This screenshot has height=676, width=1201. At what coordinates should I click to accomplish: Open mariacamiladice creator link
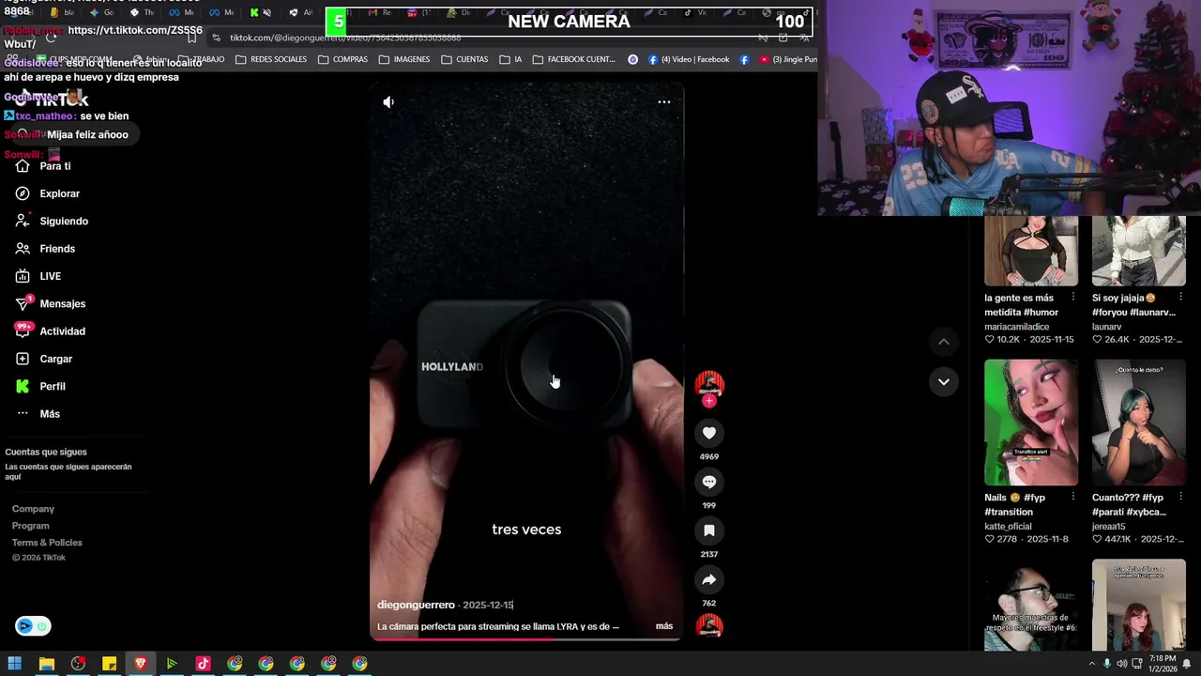pos(1016,327)
